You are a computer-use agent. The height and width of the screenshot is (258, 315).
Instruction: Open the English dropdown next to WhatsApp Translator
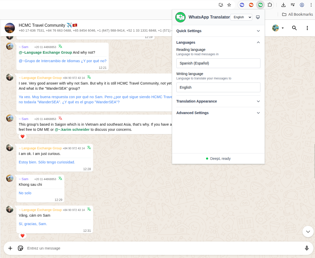click(241, 17)
